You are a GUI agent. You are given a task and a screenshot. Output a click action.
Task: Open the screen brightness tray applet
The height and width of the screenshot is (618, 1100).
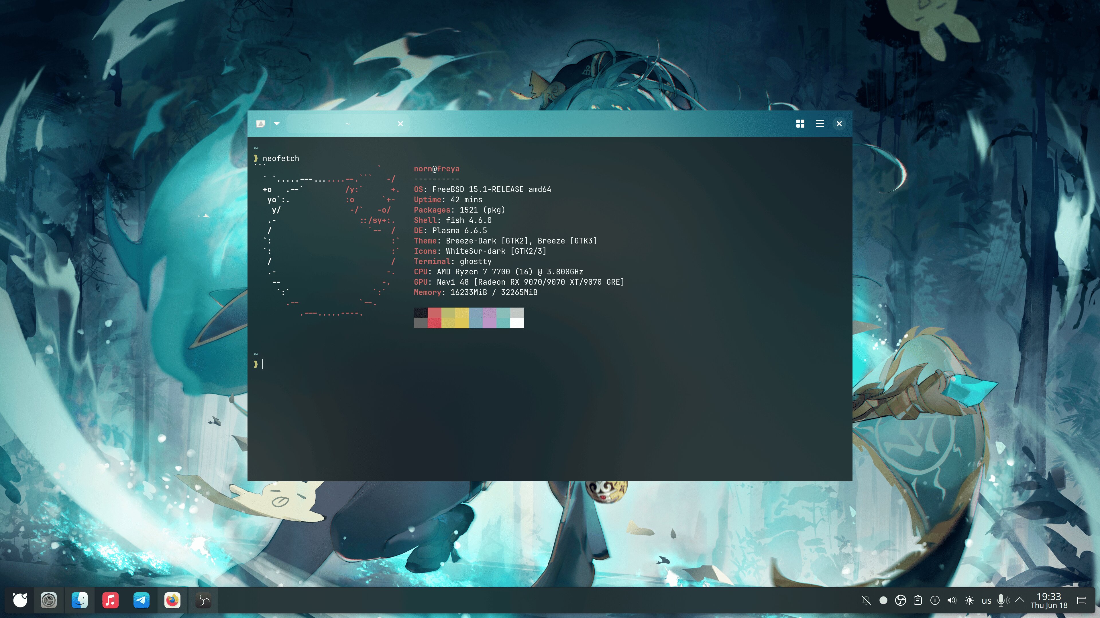(x=969, y=601)
